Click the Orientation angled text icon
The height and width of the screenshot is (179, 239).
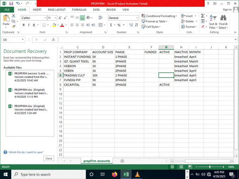tap(88, 18)
